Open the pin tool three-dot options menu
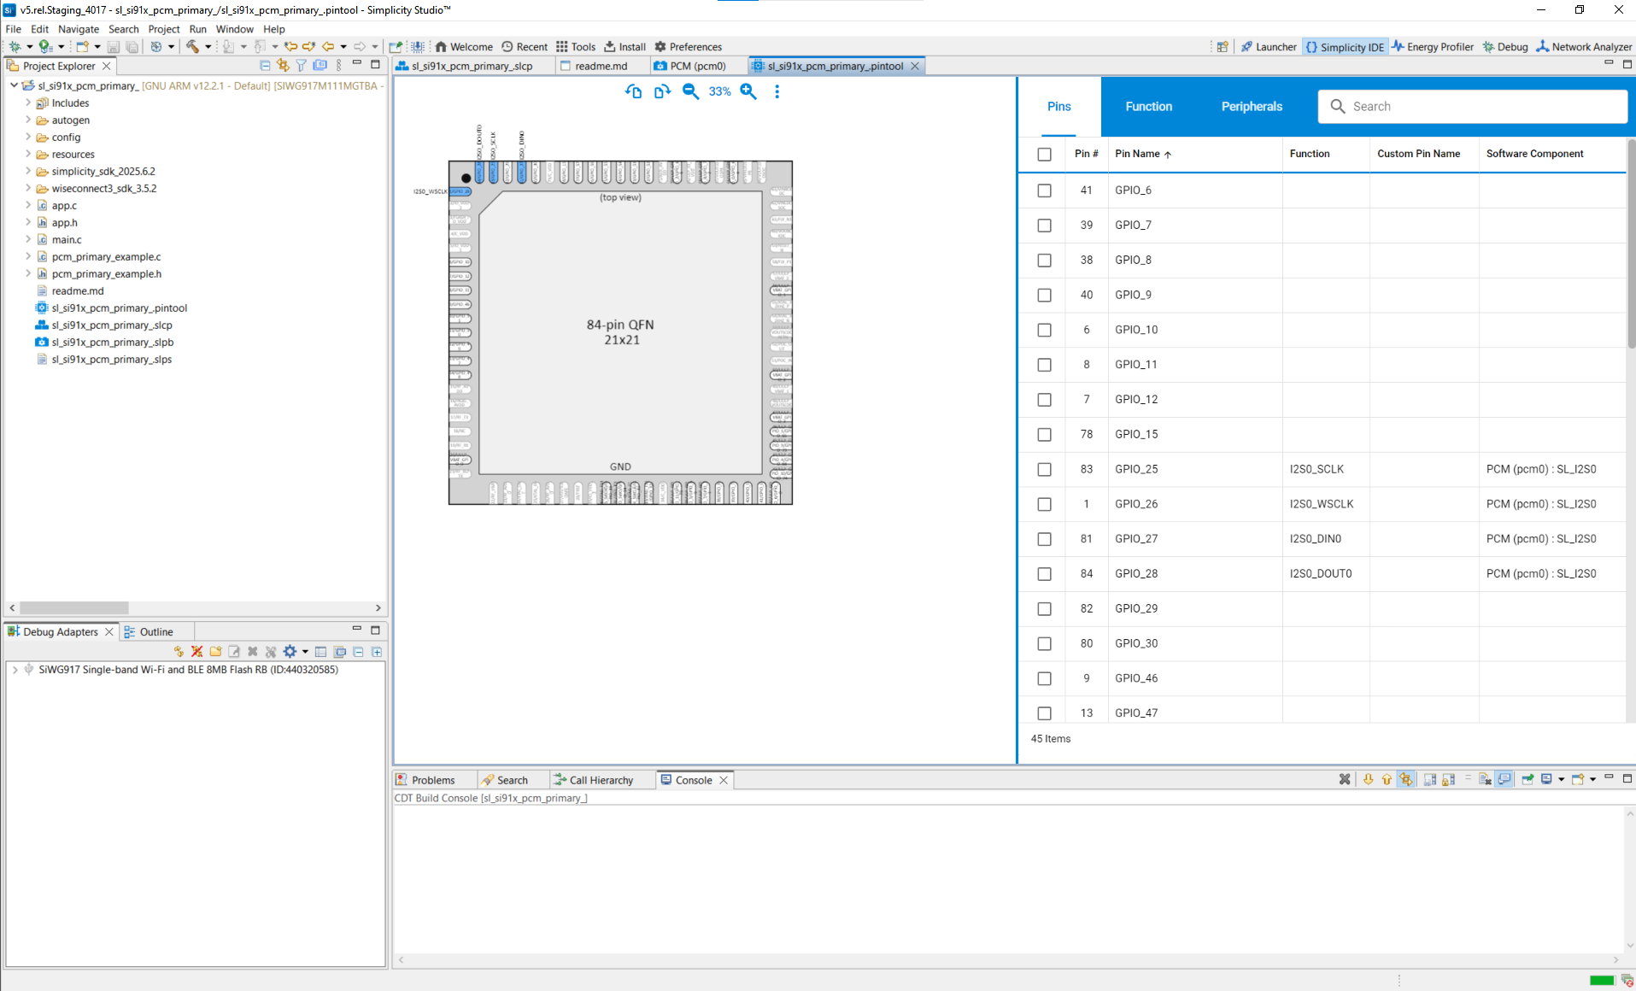Image resolution: width=1636 pixels, height=991 pixels. coord(777,91)
